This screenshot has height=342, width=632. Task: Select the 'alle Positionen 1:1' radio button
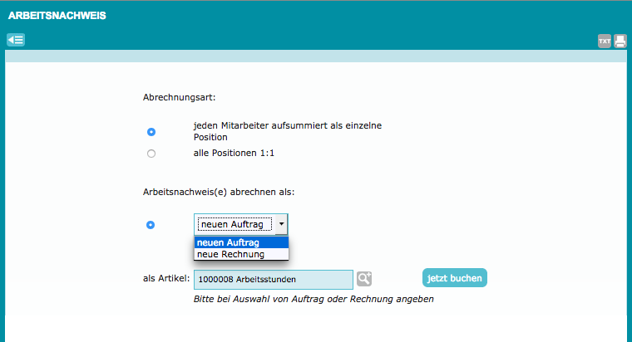pos(151,154)
